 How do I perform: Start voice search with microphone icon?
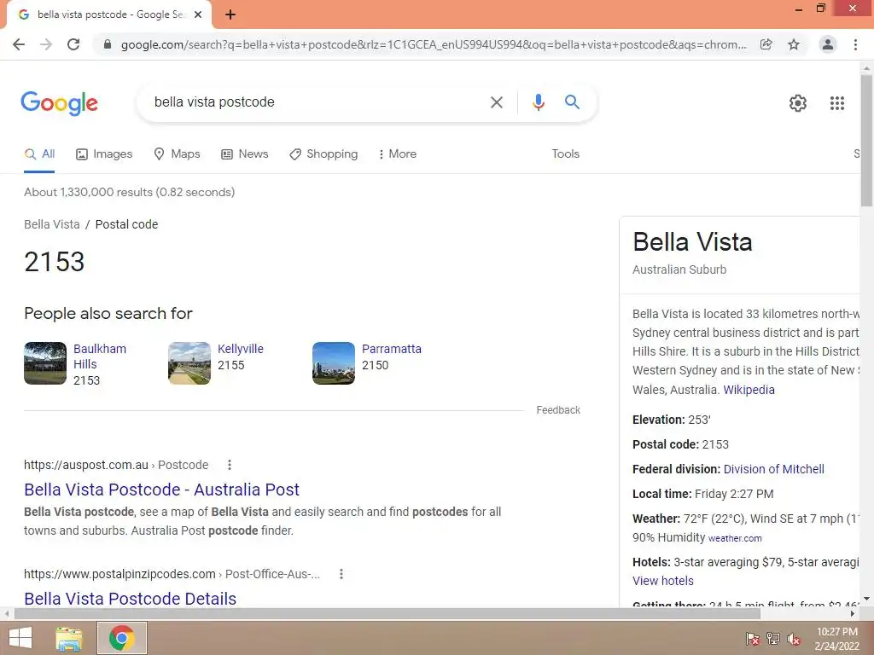point(538,102)
